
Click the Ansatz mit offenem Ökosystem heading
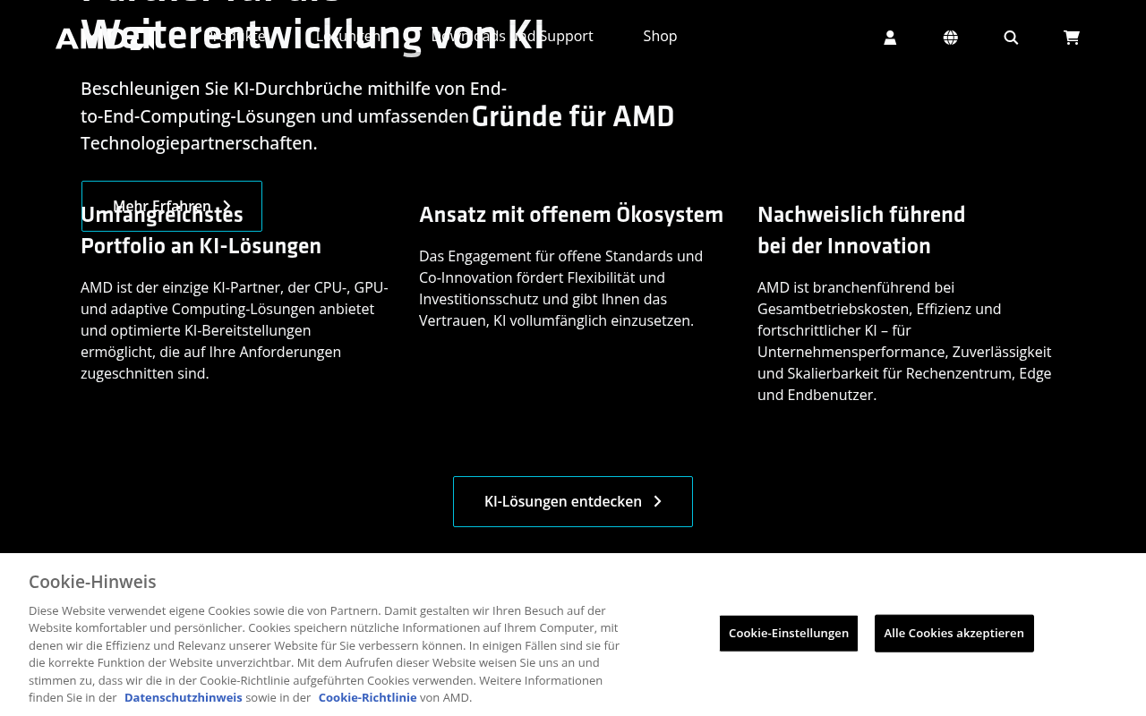(x=571, y=215)
